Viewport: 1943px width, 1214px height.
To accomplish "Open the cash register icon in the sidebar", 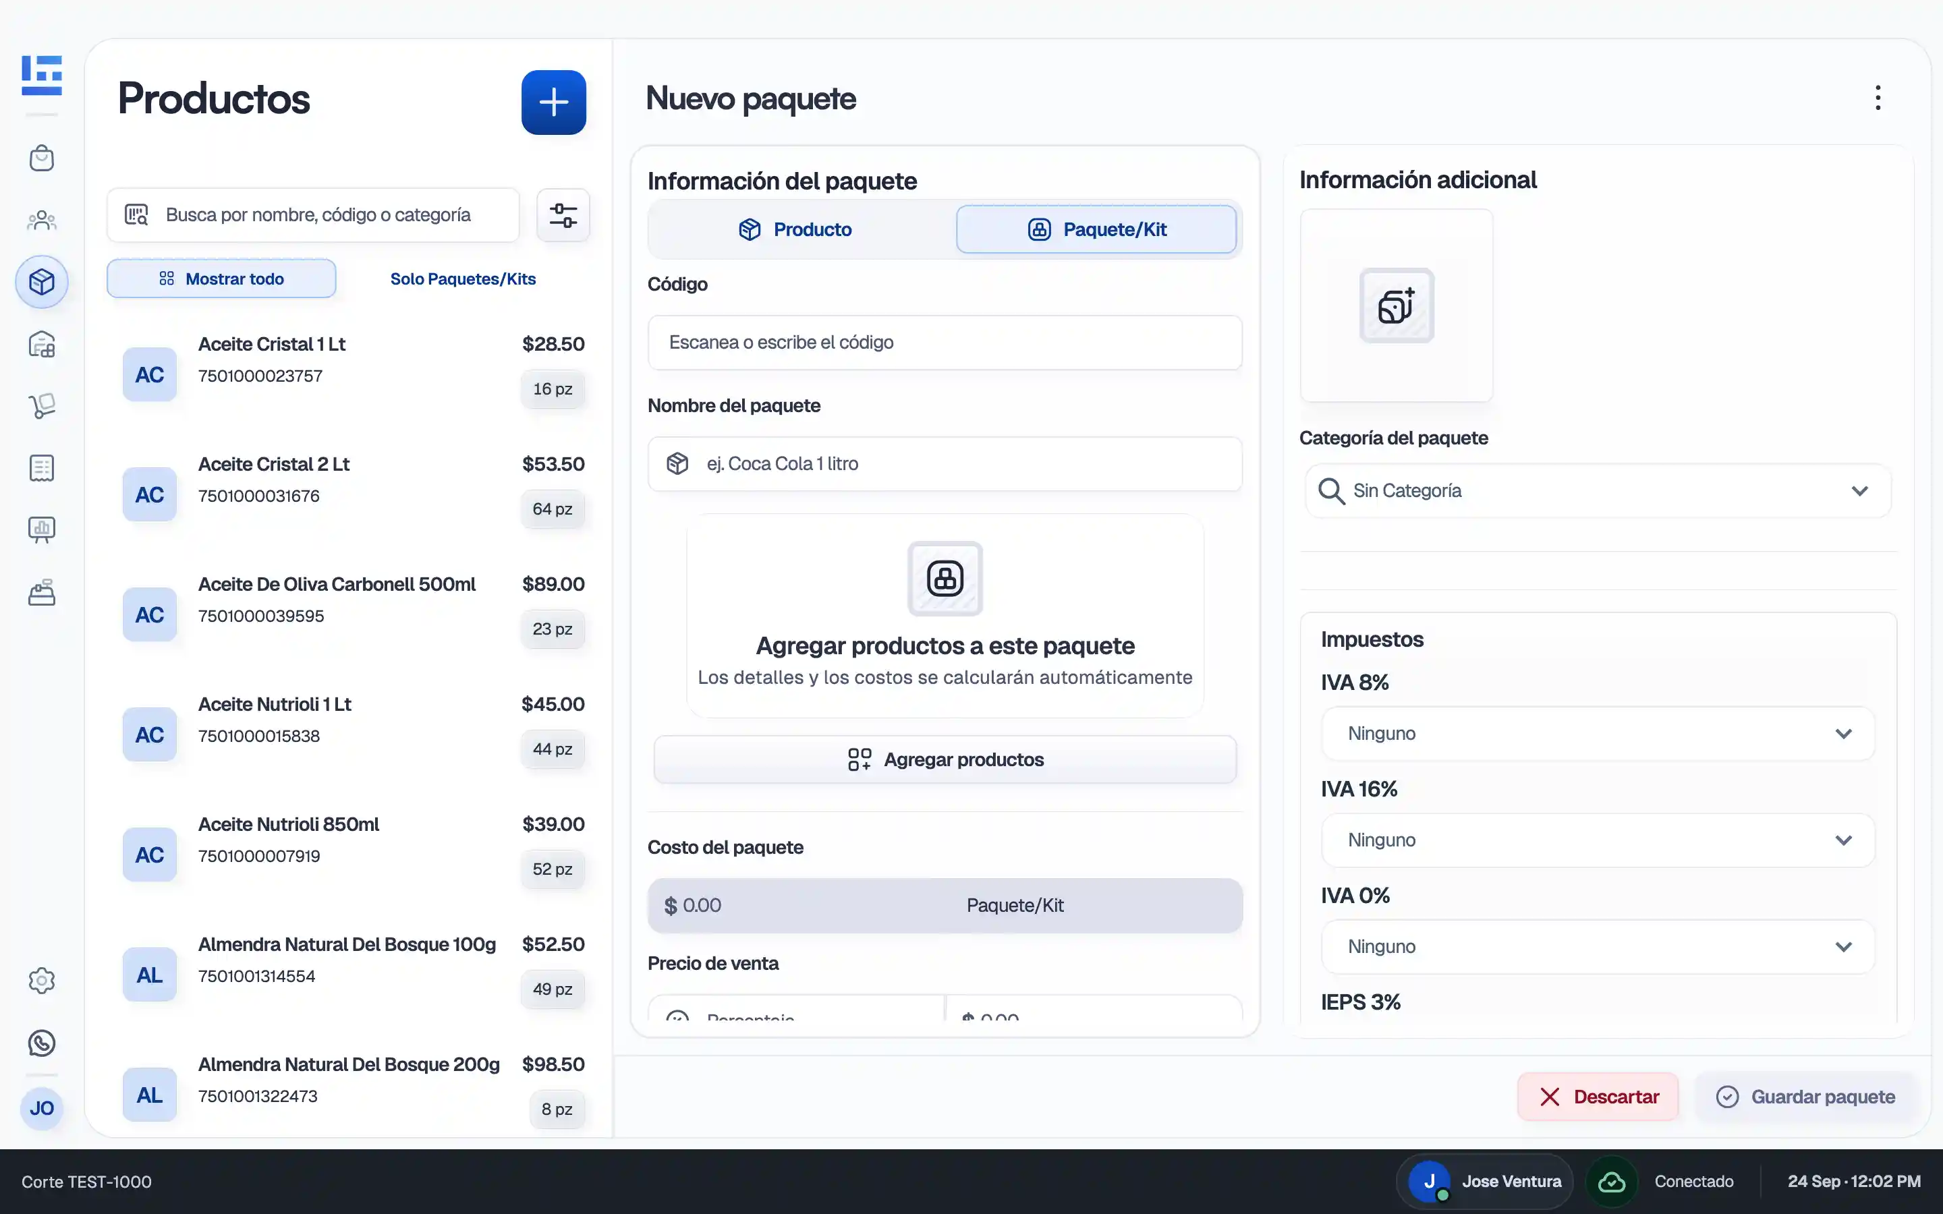I will click(x=42, y=593).
